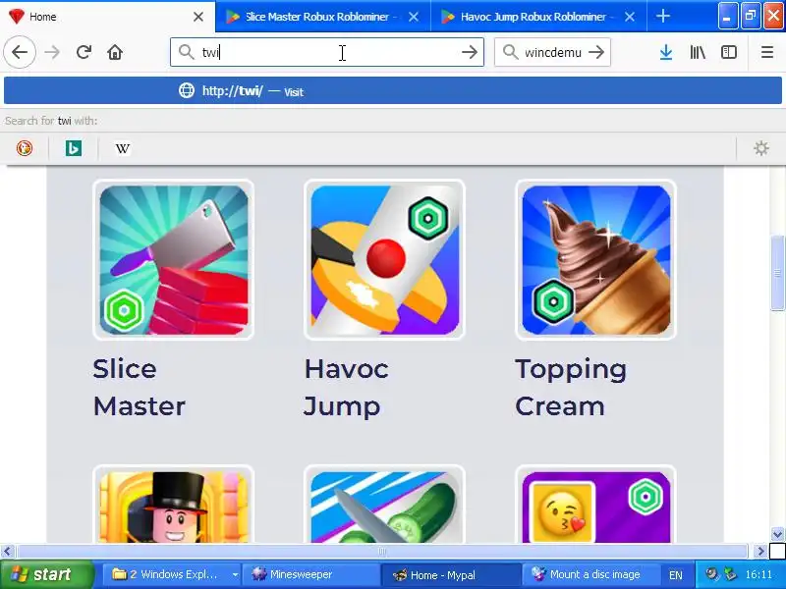
Task: Click the system tray clock 16:11
Action: coord(758,574)
